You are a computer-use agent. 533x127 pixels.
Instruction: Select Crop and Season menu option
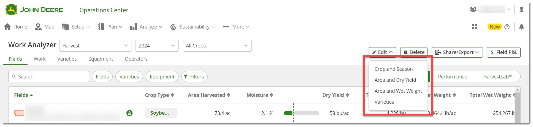(x=394, y=69)
